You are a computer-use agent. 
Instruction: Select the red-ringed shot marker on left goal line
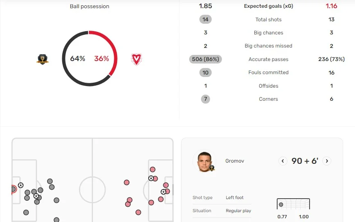[x=13, y=189]
